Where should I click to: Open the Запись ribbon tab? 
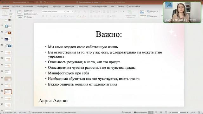tap(121, 6)
